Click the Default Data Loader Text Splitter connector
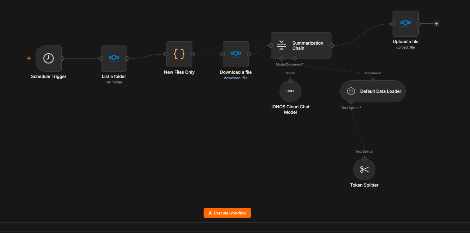Viewport: 470px width, 233px height. (351, 102)
